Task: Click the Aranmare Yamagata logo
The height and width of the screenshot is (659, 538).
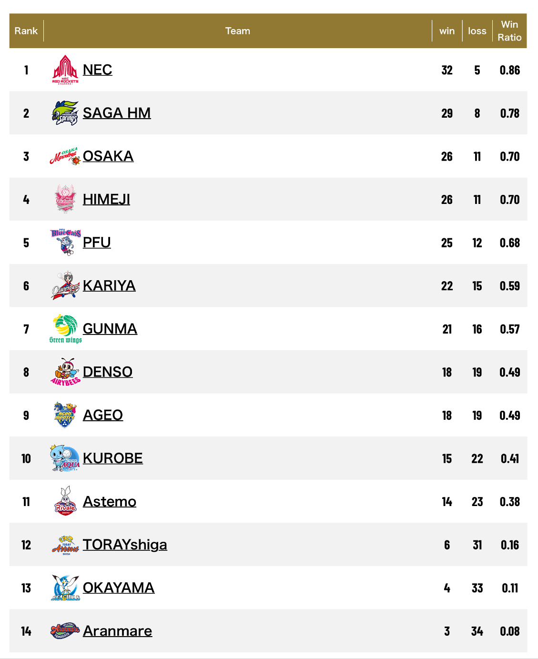Action: [x=65, y=631]
